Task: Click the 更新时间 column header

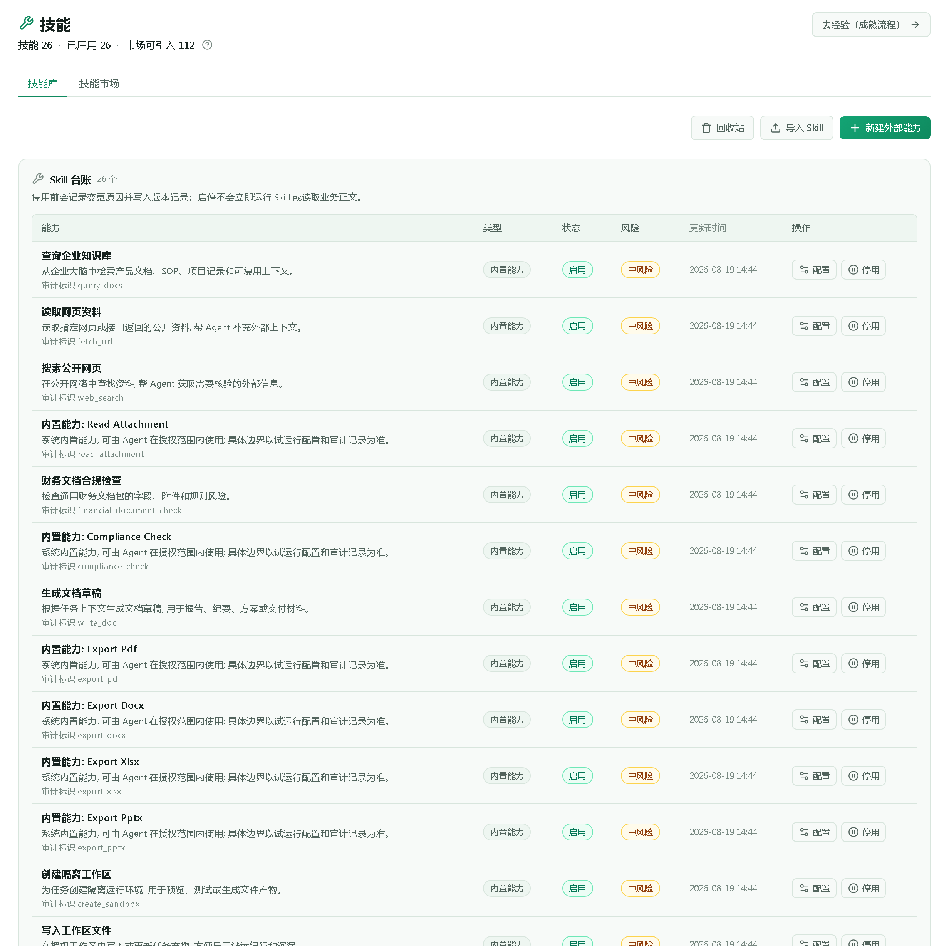Action: click(x=708, y=228)
